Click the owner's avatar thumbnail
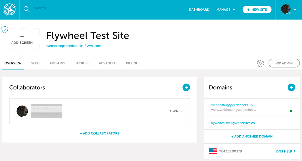This screenshot has width=302, height=161. (x=22, y=111)
